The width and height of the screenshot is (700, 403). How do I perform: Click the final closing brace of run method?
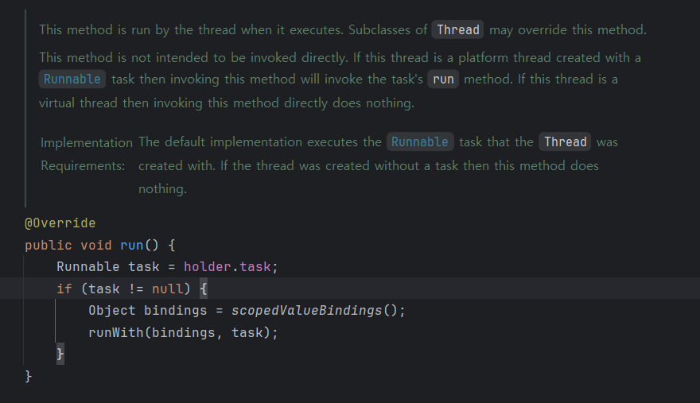(x=29, y=376)
